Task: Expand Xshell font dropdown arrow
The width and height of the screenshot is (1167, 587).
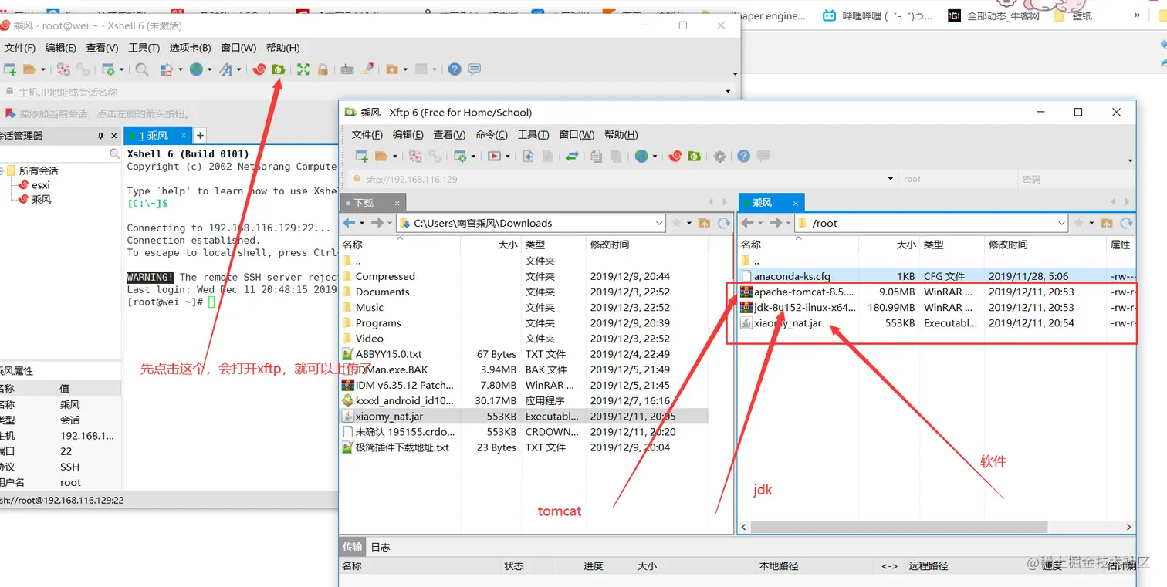Action: pos(238,69)
